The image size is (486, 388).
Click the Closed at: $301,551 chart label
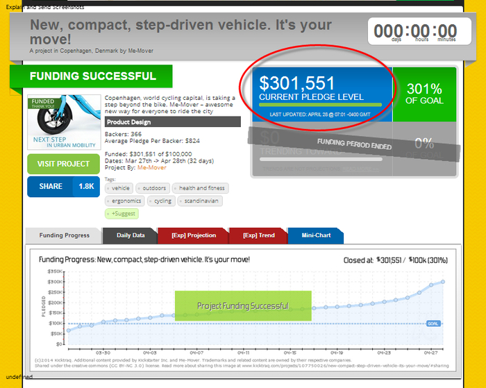point(396,260)
